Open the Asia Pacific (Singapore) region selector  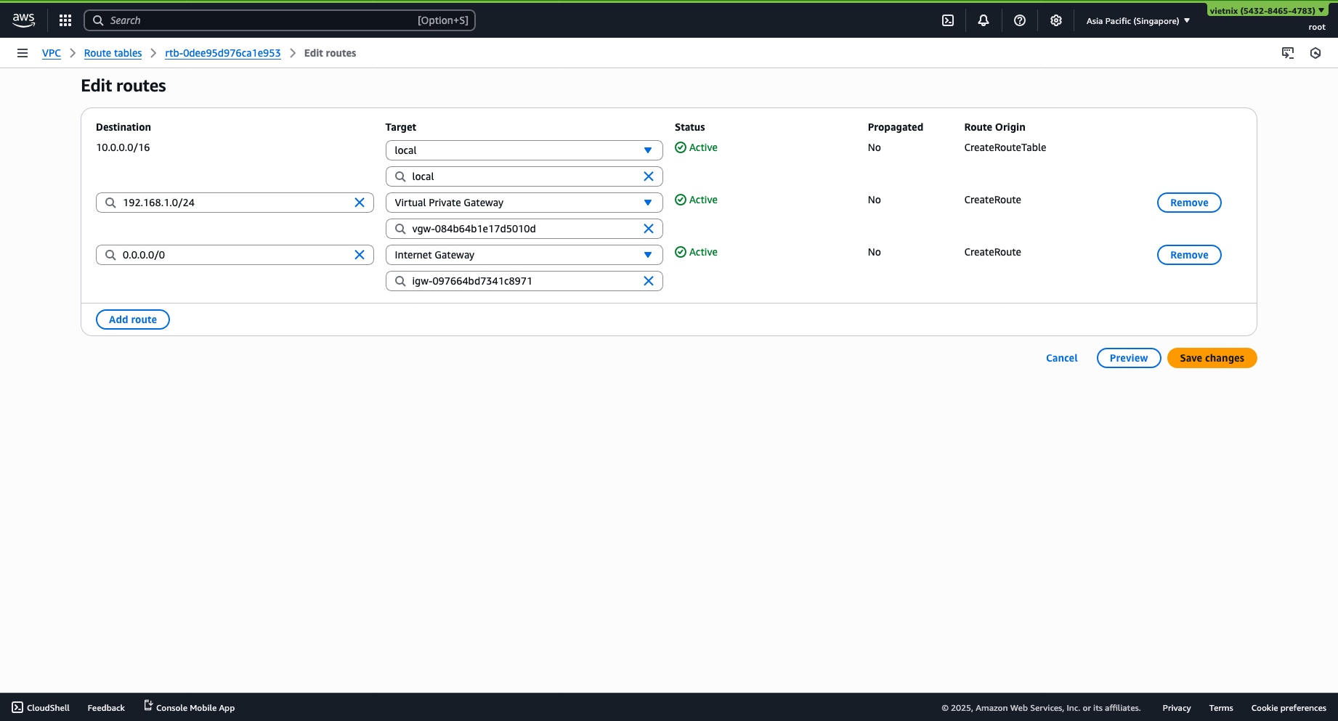pos(1138,21)
